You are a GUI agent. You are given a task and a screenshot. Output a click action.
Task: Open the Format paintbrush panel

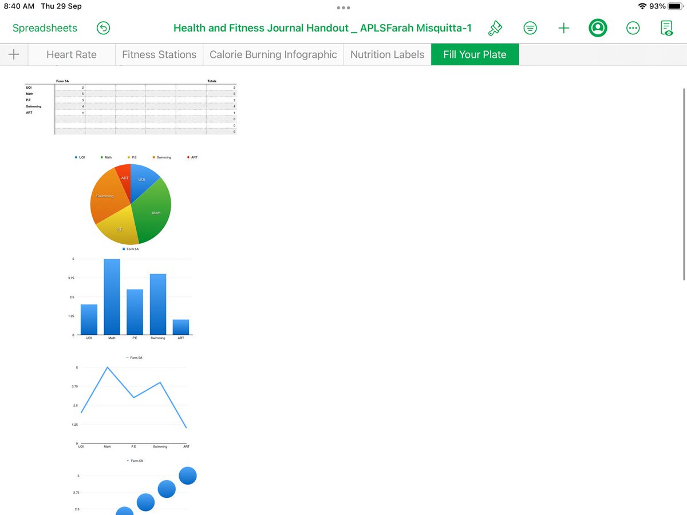point(495,28)
